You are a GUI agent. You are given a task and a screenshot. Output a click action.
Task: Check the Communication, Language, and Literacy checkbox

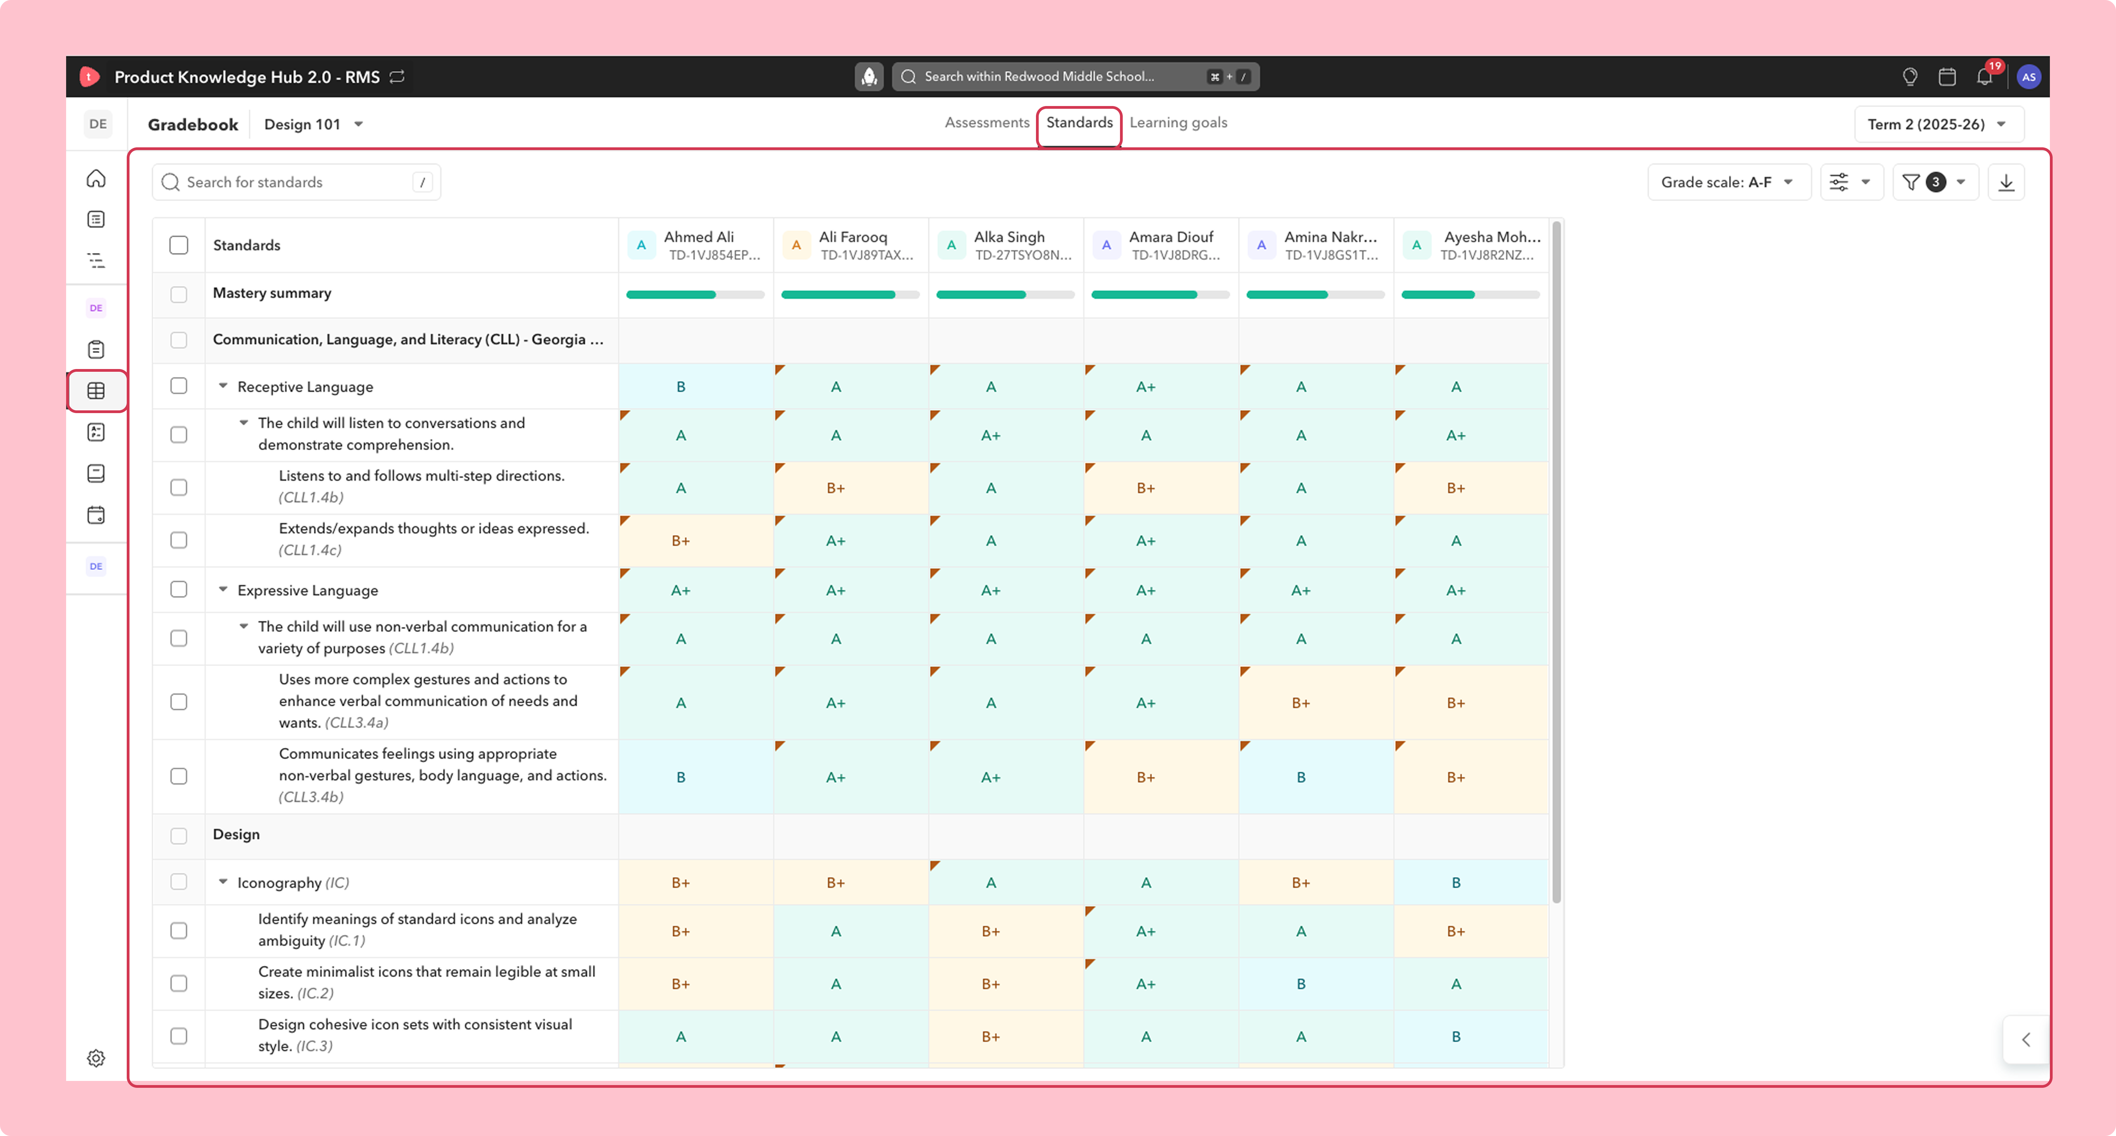(x=178, y=340)
